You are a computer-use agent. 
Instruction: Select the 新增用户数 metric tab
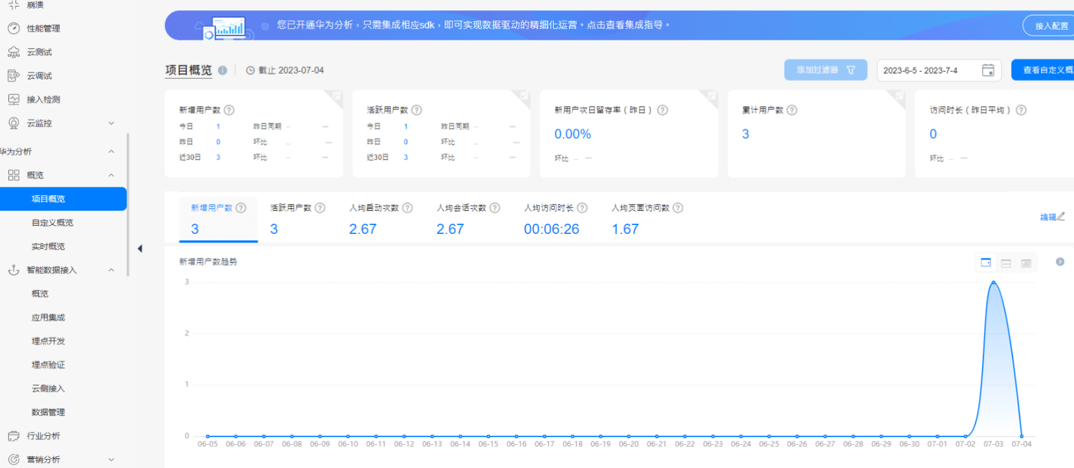click(x=219, y=220)
